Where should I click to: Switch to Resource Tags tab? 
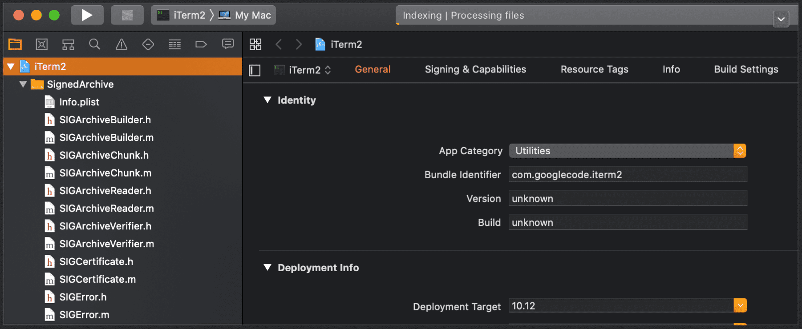(x=594, y=69)
